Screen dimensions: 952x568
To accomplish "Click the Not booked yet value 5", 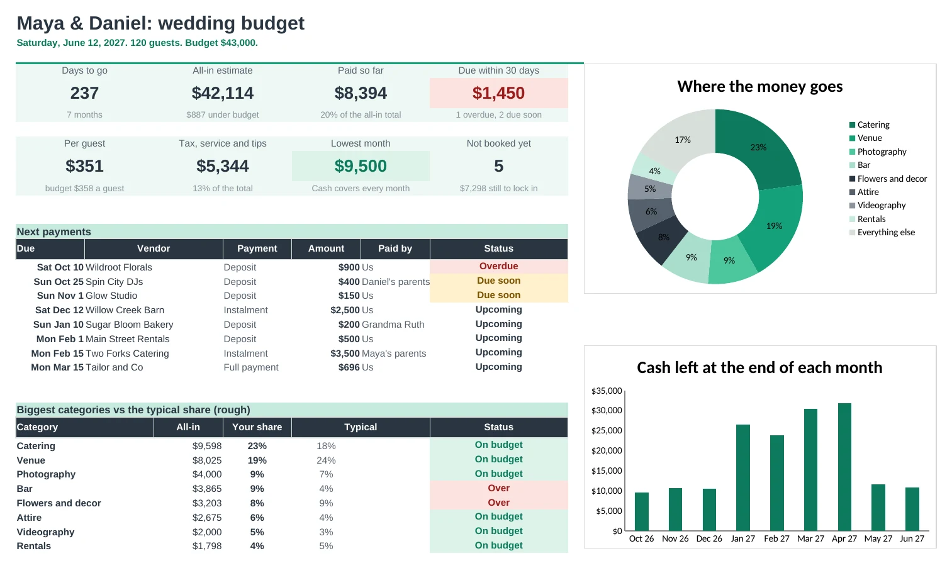I will 499,166.
